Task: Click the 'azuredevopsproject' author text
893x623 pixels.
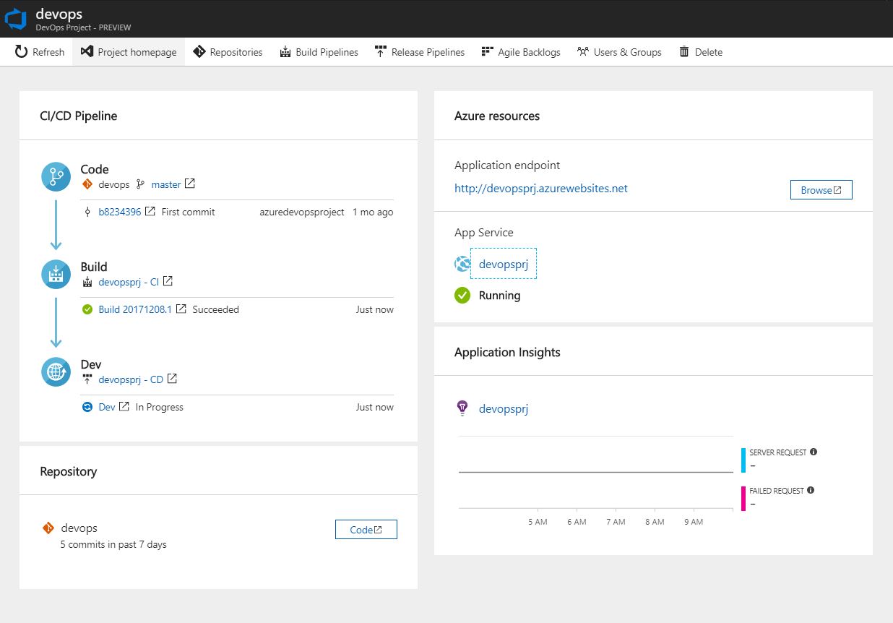Action: (x=302, y=212)
